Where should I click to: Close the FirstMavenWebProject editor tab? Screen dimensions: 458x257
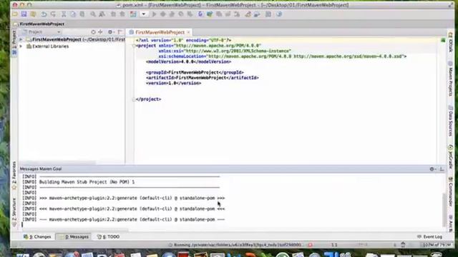[x=188, y=32]
